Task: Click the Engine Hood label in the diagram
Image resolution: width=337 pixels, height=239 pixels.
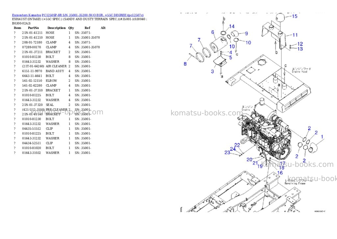Action: (299, 72)
